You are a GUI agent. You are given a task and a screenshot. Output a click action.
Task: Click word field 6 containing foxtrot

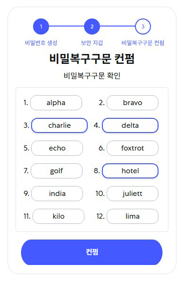[x=133, y=148]
